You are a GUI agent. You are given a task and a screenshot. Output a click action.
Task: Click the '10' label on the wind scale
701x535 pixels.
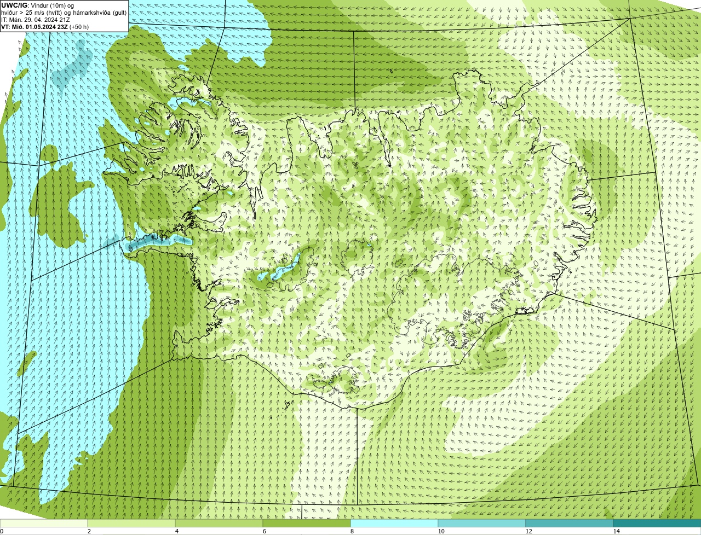(x=441, y=531)
